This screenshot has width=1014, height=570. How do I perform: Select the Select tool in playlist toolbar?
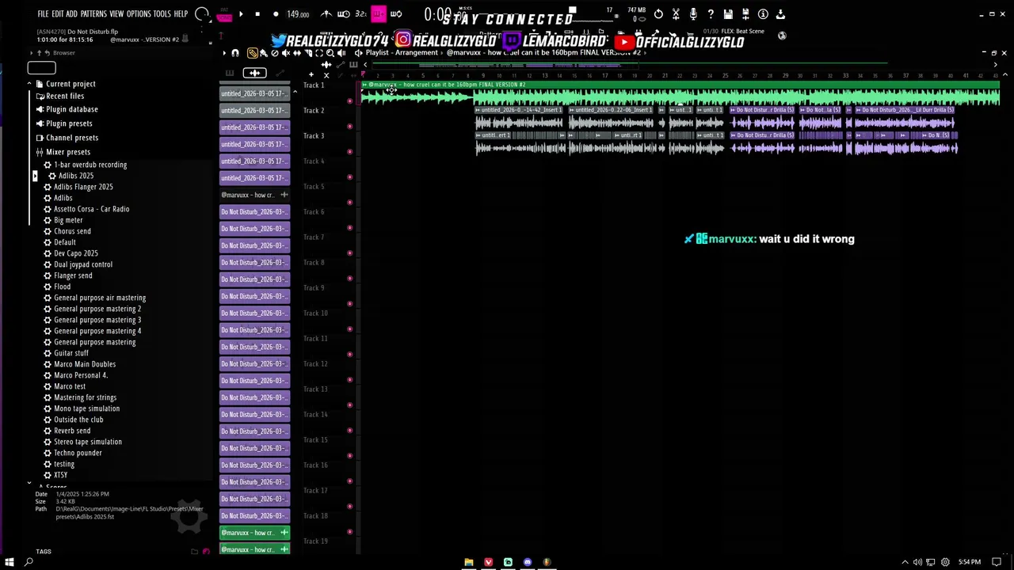(319, 53)
